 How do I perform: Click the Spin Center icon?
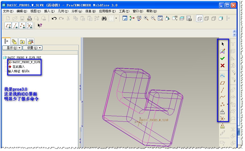tap(132, 18)
